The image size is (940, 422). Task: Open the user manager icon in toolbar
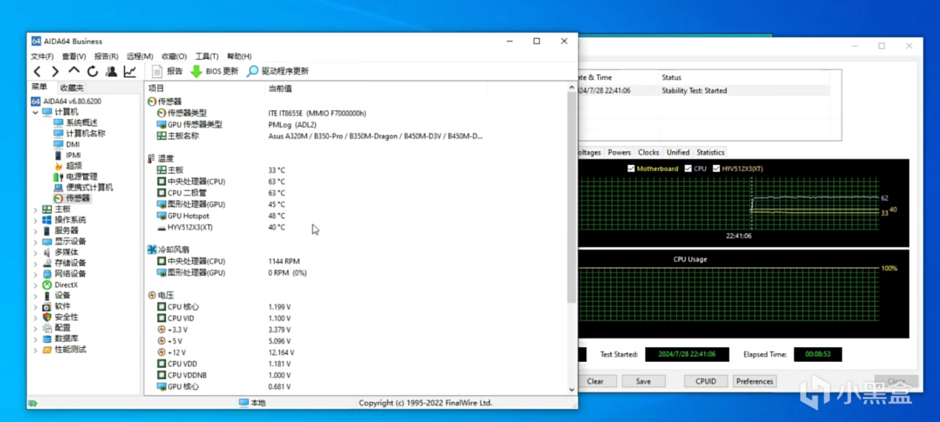tap(111, 71)
